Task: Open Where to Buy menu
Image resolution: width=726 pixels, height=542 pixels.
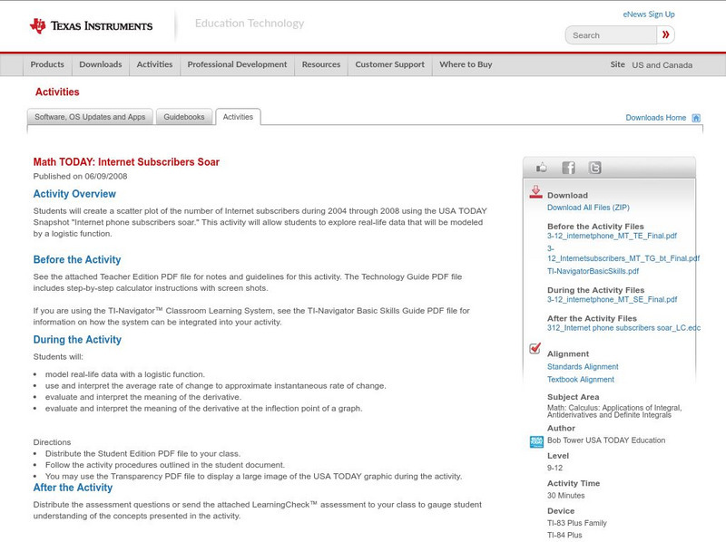Action: tap(466, 64)
